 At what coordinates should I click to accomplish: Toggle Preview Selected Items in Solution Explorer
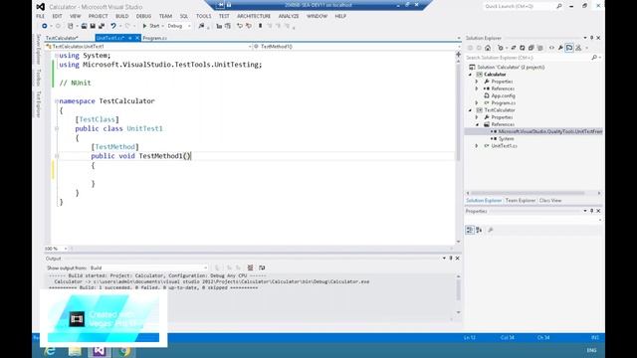click(569, 48)
